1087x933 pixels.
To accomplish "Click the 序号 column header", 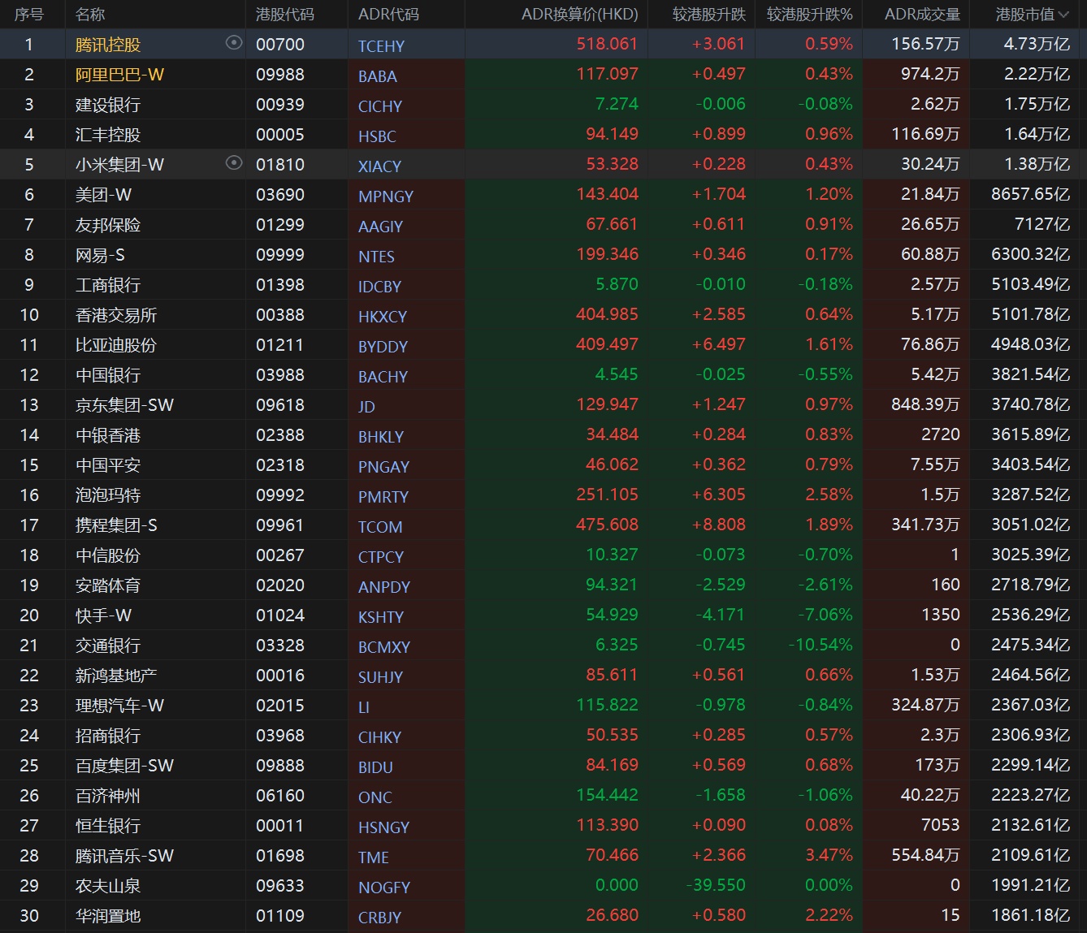I will tap(29, 15).
